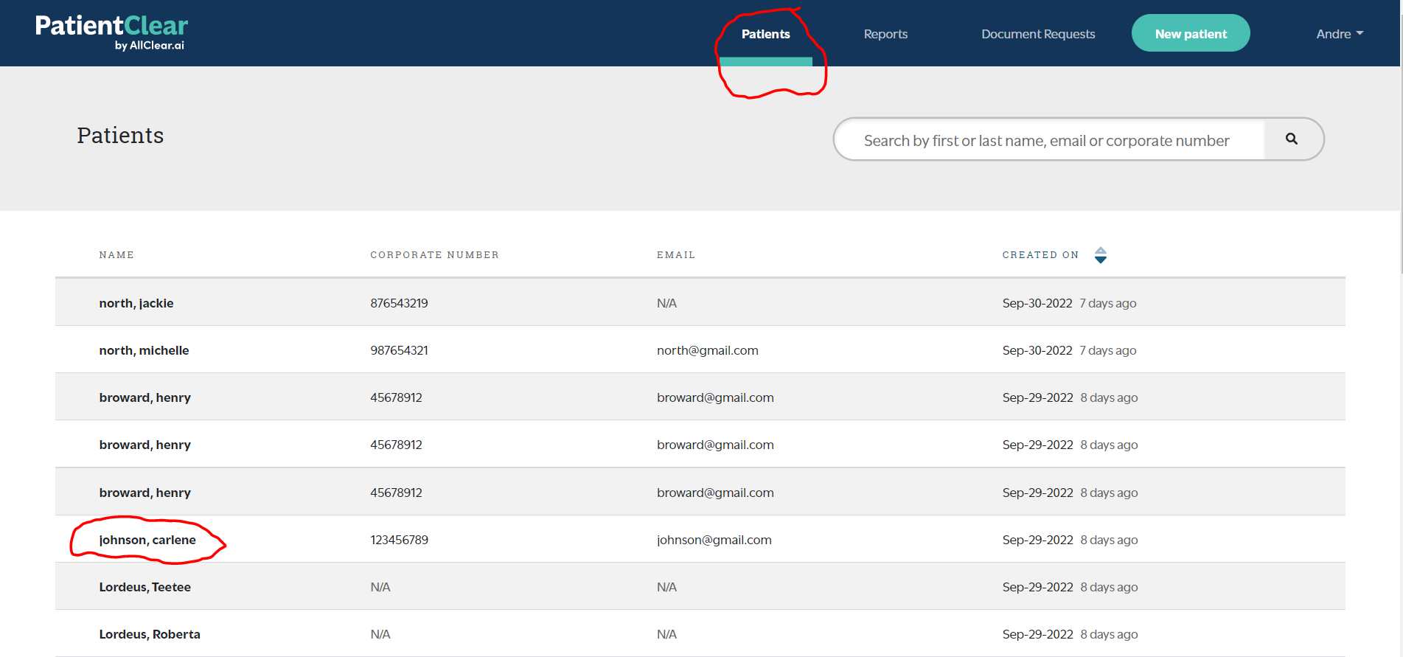
Task: Go to Document Requests tab
Action: pyautogui.click(x=1038, y=34)
